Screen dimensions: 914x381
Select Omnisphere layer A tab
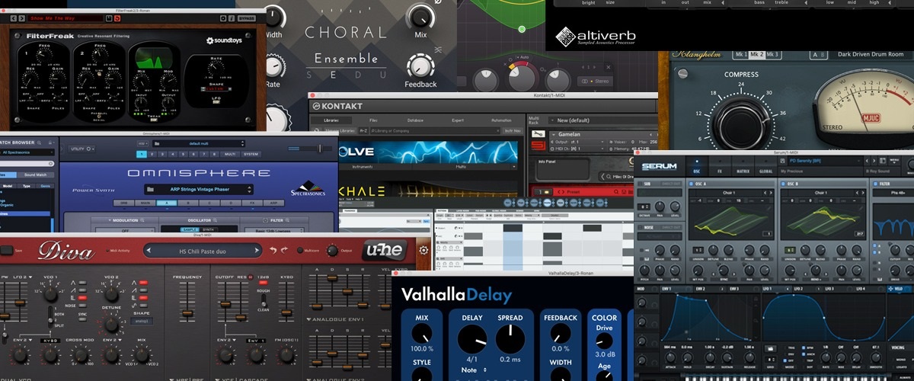coord(167,203)
